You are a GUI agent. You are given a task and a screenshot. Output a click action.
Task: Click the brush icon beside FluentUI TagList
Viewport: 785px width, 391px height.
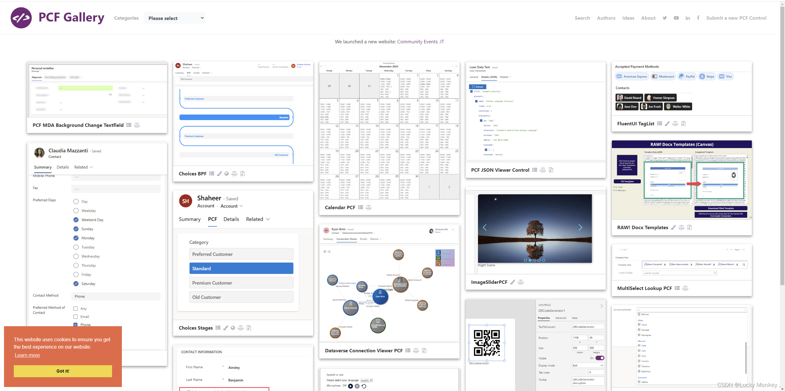point(667,123)
